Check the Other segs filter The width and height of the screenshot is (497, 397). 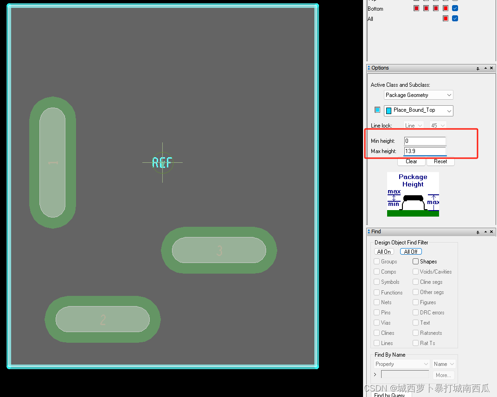point(415,292)
